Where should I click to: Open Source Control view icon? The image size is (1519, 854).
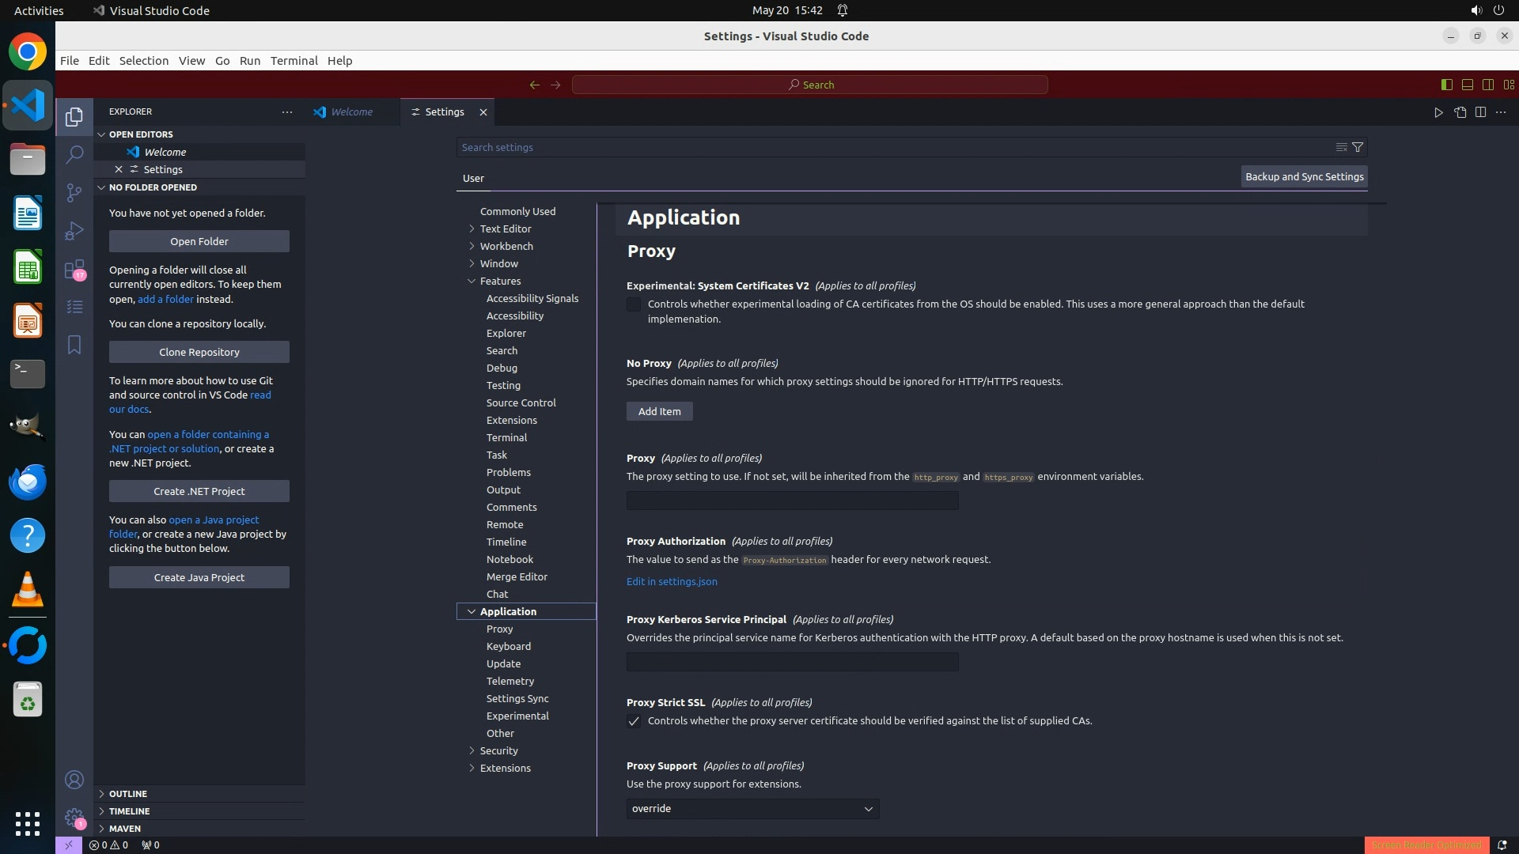click(x=74, y=193)
